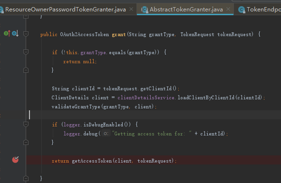The height and width of the screenshot is (183, 281).
Task: Collapse the grant method fold marker
Action: 26,34
